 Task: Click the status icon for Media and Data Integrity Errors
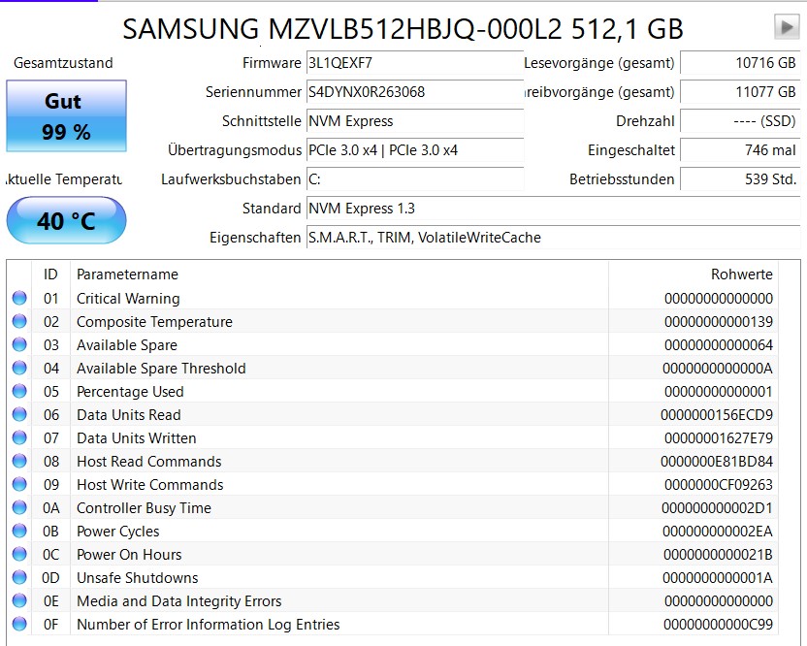[19, 600]
